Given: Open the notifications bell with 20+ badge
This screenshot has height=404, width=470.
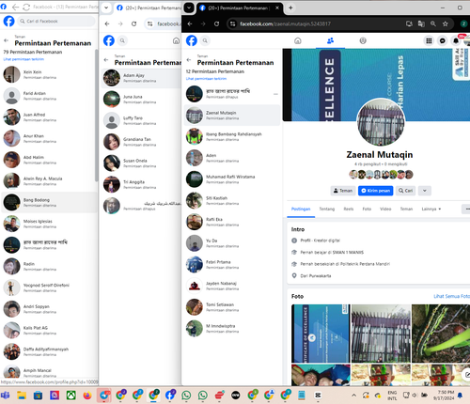Looking at the screenshot, I should coord(456,40).
